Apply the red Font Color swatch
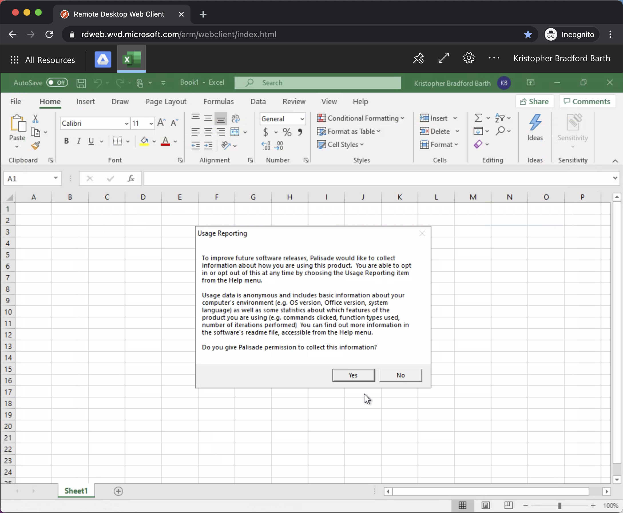Viewport: 623px width, 513px height. tap(165, 141)
